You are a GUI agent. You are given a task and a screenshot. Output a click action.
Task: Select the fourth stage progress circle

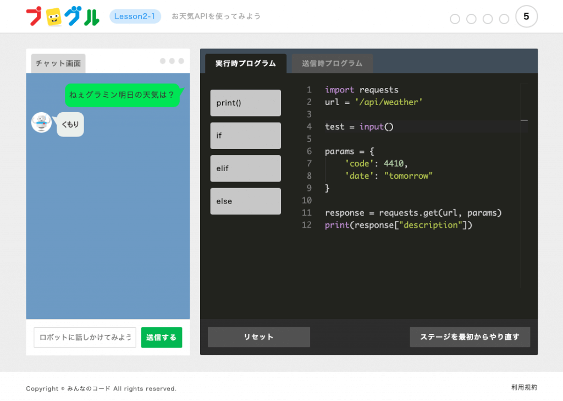tap(504, 19)
